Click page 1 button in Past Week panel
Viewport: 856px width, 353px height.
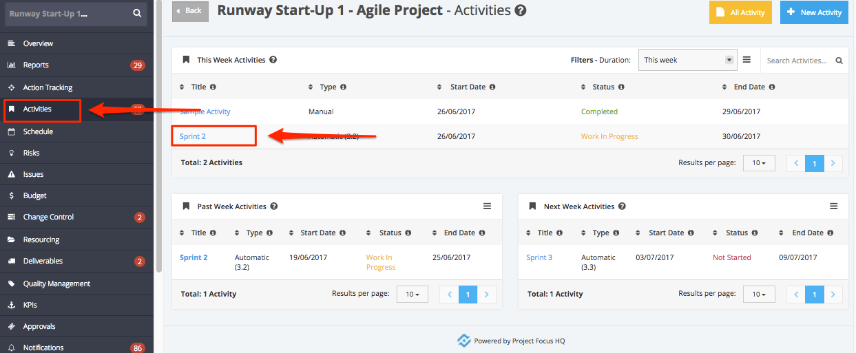click(x=468, y=294)
